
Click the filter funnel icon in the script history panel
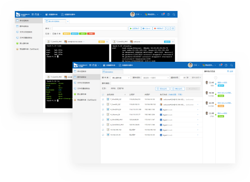click(x=228, y=72)
